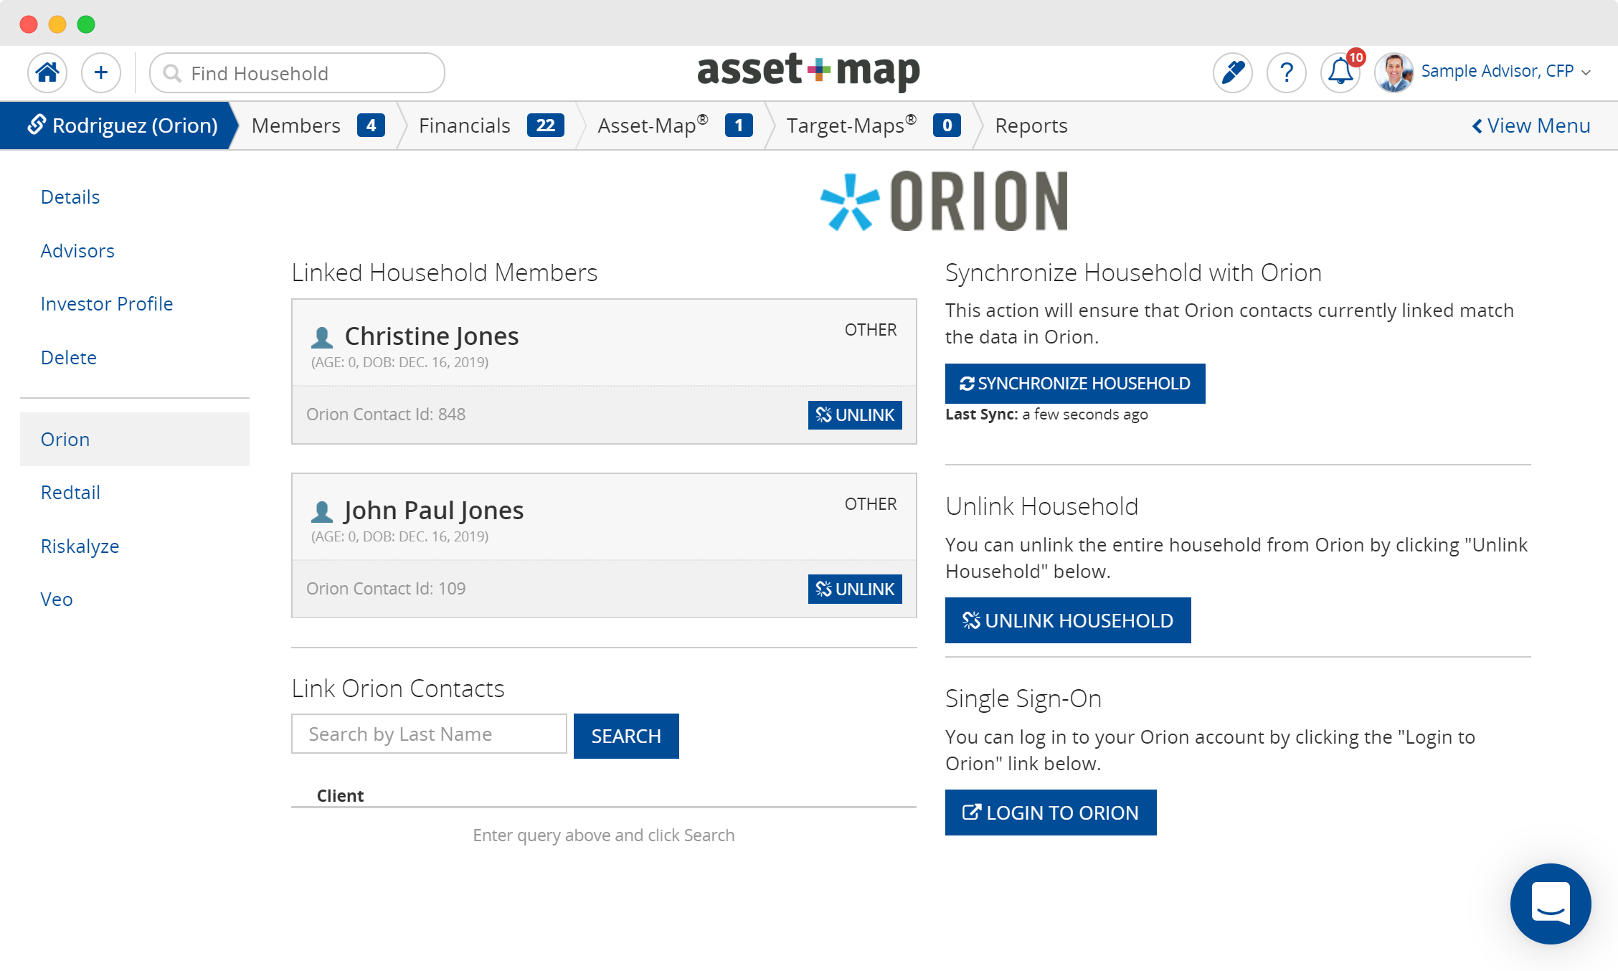
Task: Open the Investor Profile link
Action: pyautogui.click(x=106, y=303)
